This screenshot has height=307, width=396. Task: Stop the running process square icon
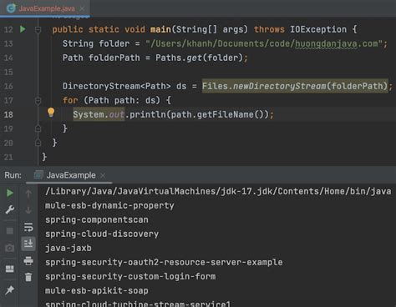pos(10,231)
